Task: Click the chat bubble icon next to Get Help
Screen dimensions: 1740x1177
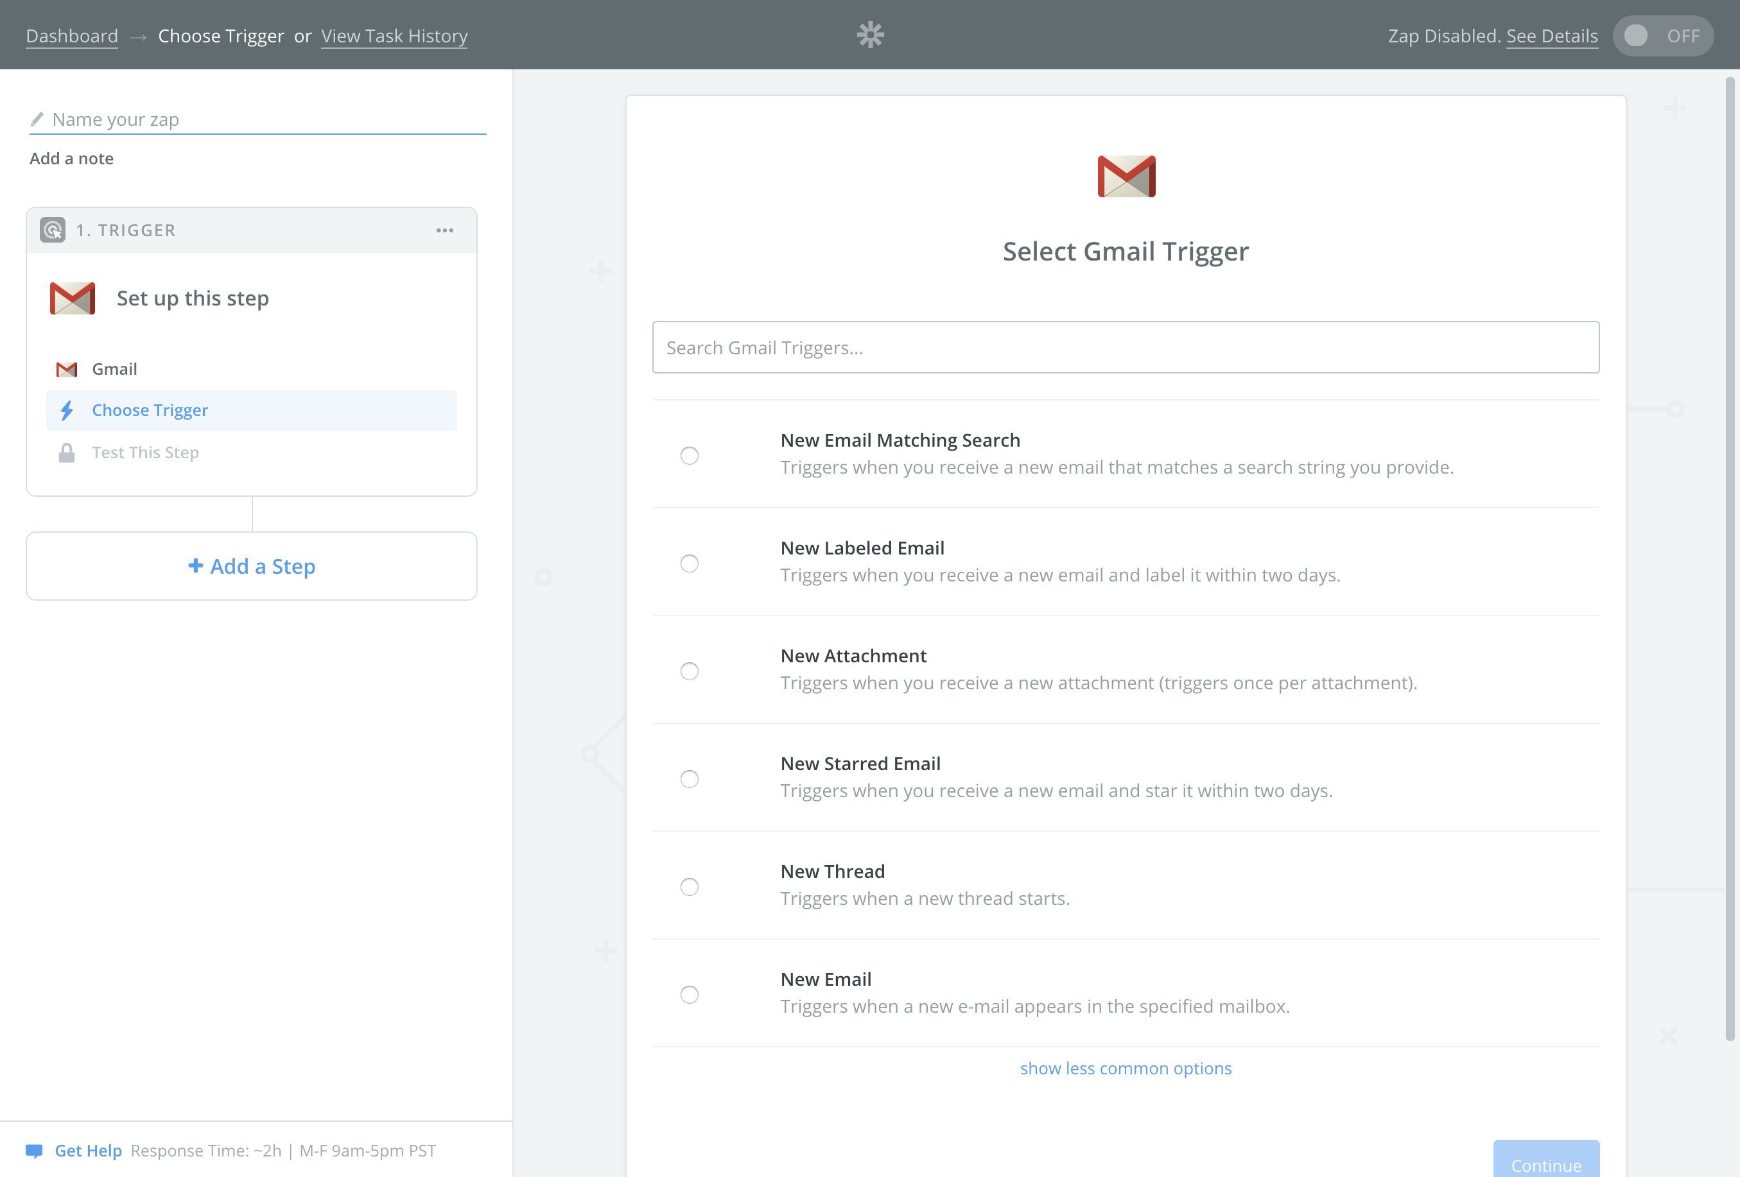Action: pyautogui.click(x=35, y=1150)
